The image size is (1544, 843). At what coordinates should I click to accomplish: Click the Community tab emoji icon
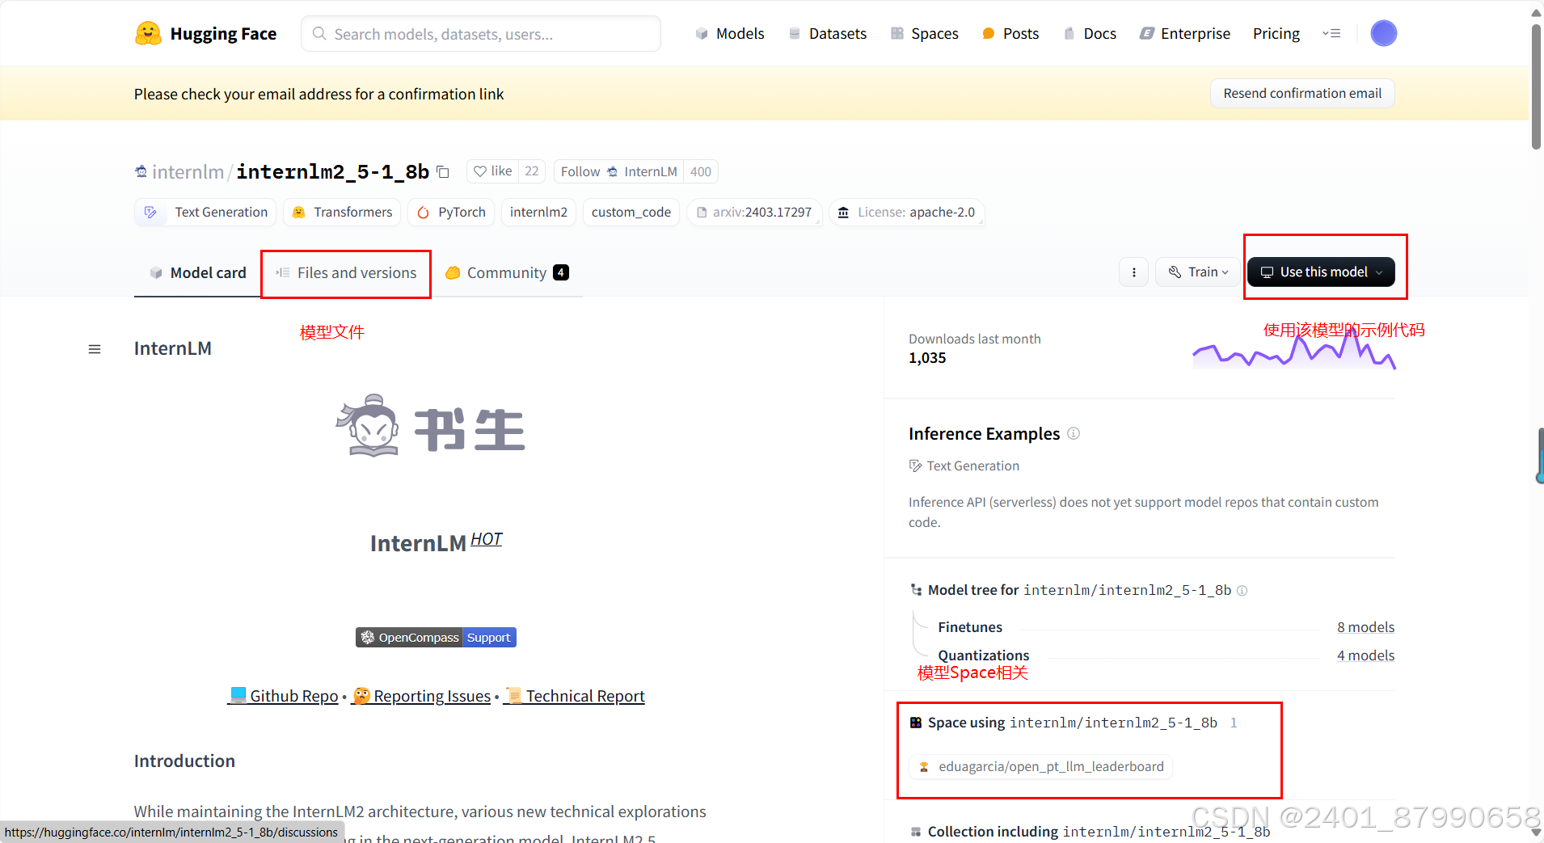pos(453,273)
